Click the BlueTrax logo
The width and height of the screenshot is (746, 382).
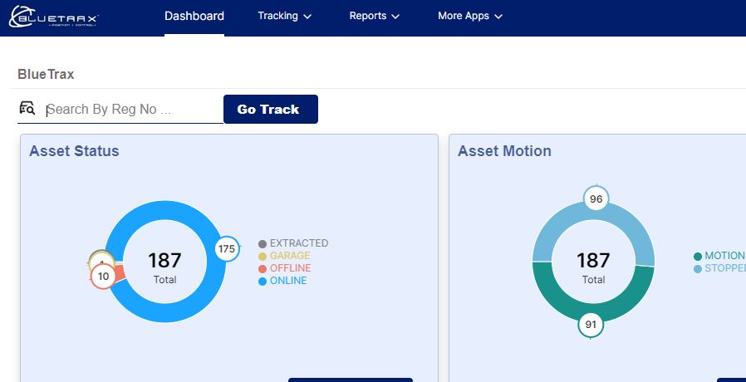coord(54,17)
